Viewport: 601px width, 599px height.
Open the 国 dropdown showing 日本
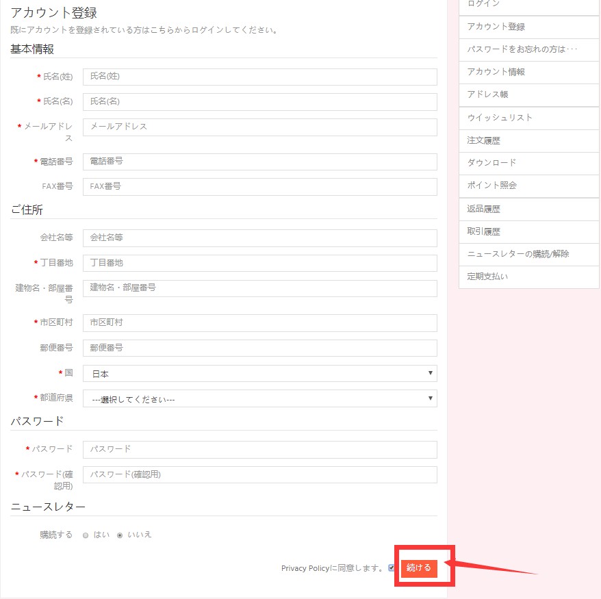click(x=260, y=373)
